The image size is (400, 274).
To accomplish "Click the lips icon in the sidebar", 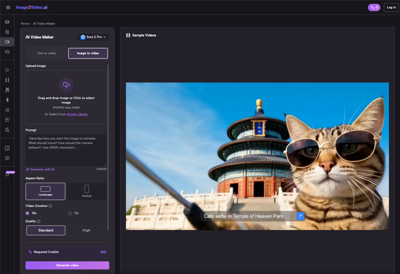I will tap(7, 70).
